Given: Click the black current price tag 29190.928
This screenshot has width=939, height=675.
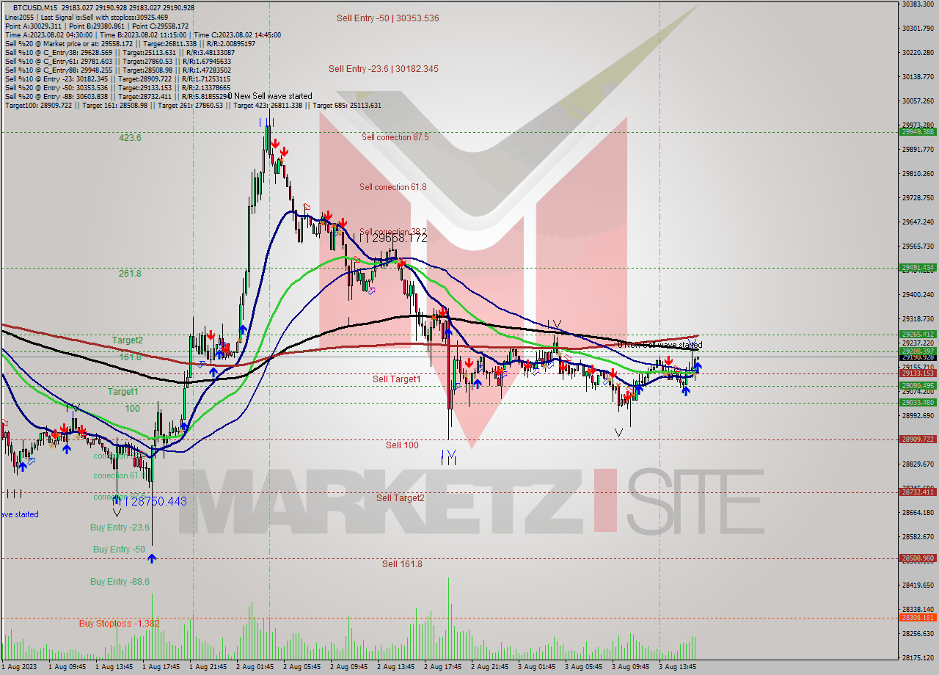Looking at the screenshot, I should 917,357.
